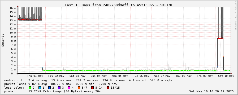Click the 'Thu 01 May' x-axis label
238x95 pixels.
pos(35,76)
